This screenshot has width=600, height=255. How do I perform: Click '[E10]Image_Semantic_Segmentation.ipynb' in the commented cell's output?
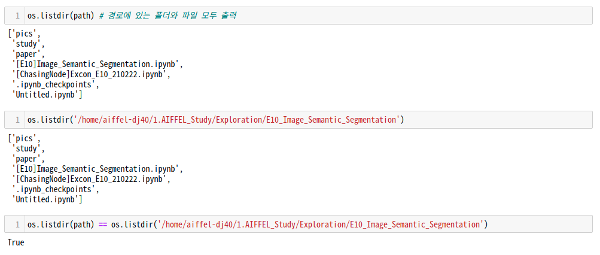[95, 64]
